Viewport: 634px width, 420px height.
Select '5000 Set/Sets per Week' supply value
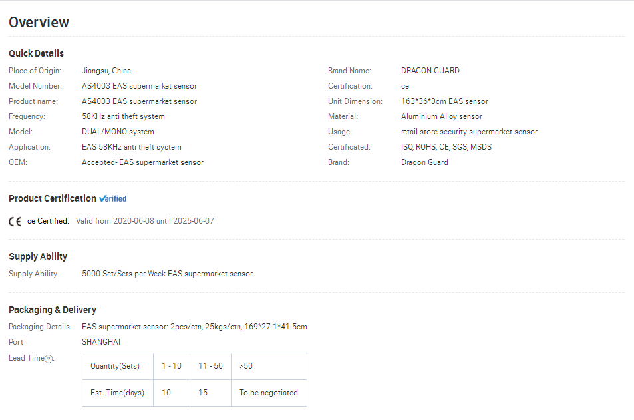124,274
